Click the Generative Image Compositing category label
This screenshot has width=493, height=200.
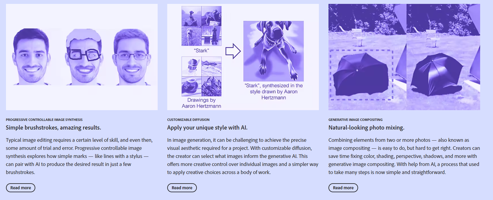click(x=355, y=120)
